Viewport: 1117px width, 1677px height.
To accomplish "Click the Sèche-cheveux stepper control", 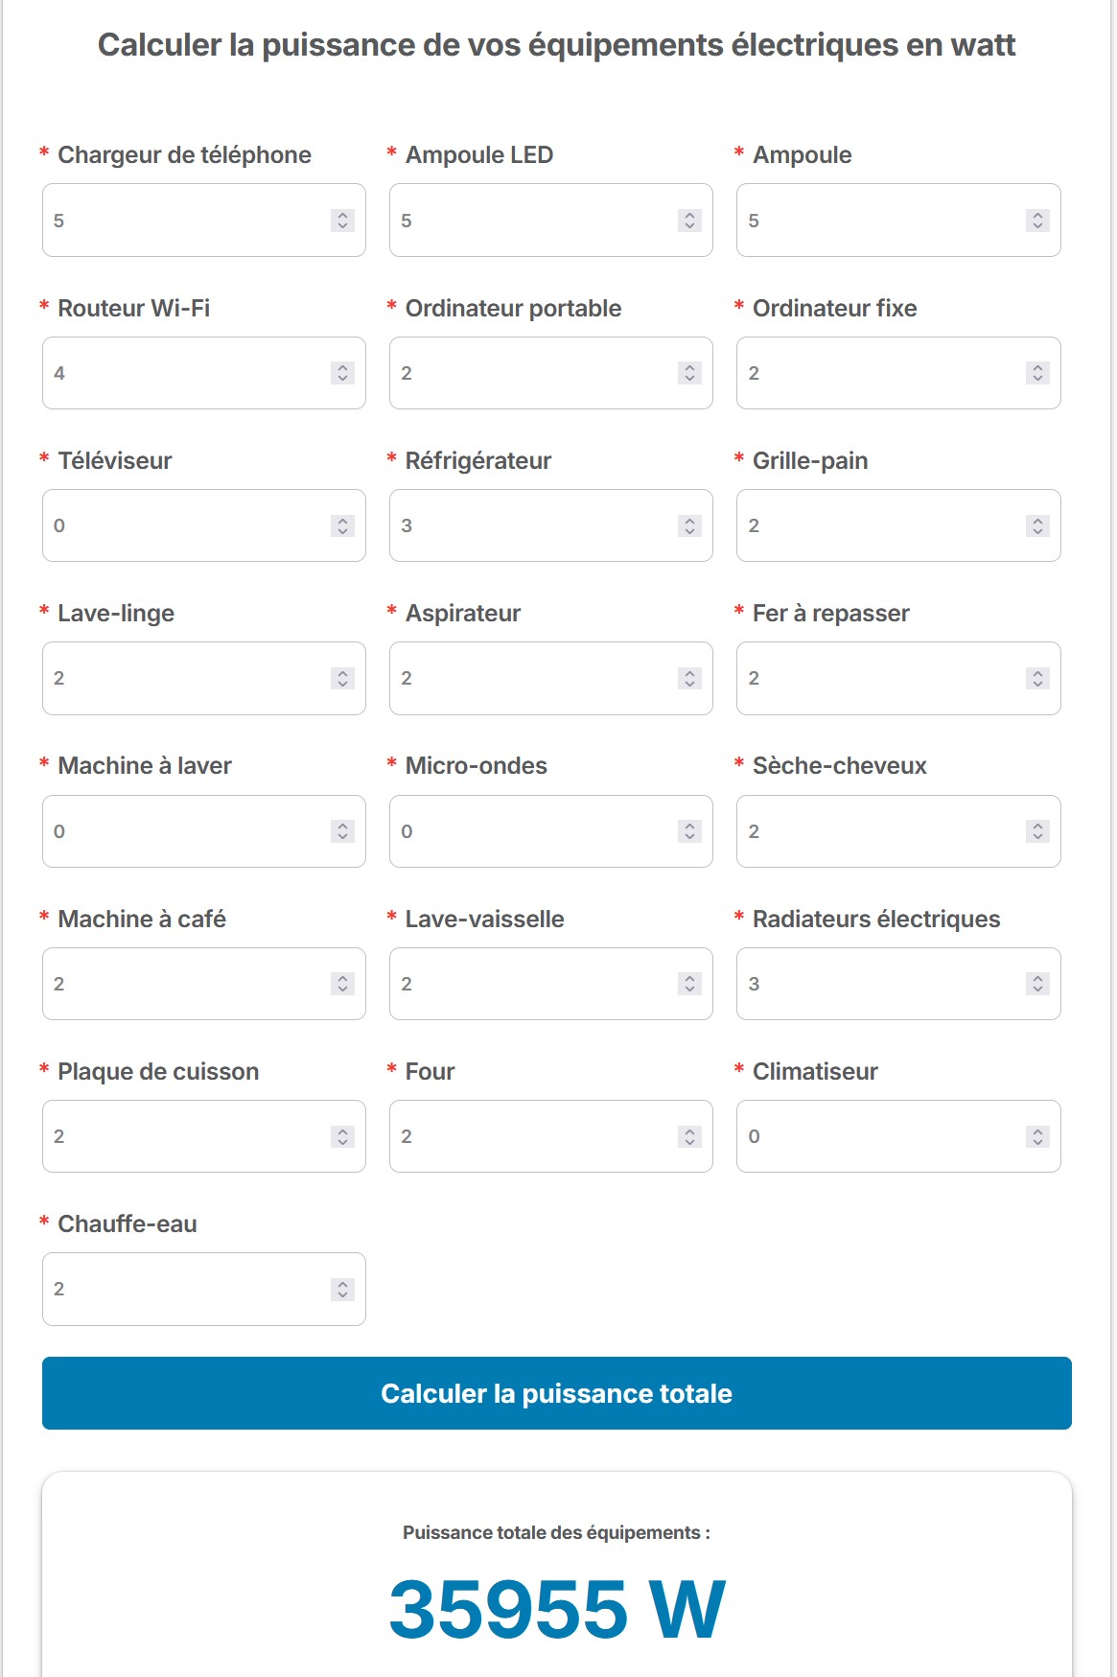I will point(1037,831).
